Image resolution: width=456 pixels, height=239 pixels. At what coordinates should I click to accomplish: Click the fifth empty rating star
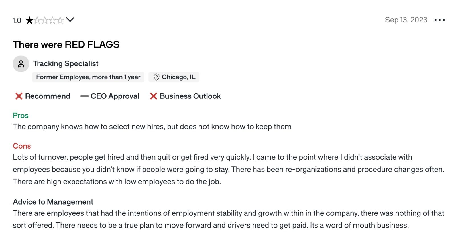(60, 20)
